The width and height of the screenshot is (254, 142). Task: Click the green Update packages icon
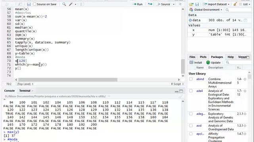click(208, 62)
